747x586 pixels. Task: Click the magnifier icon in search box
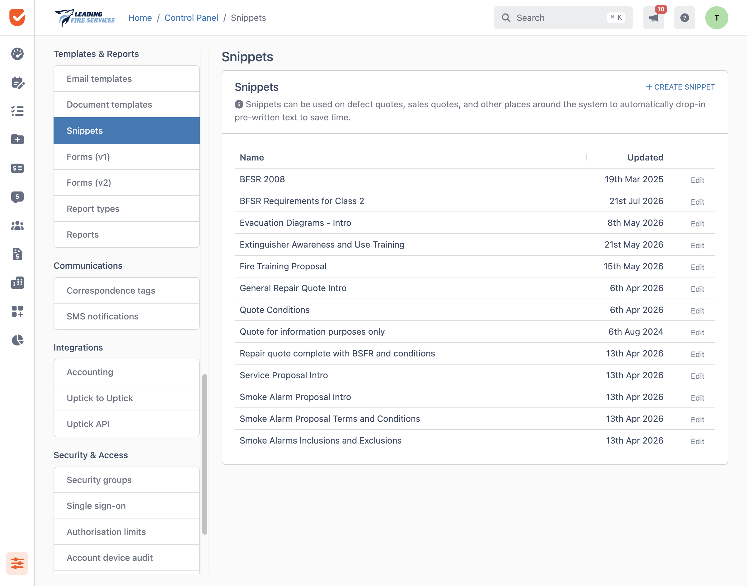pos(506,17)
